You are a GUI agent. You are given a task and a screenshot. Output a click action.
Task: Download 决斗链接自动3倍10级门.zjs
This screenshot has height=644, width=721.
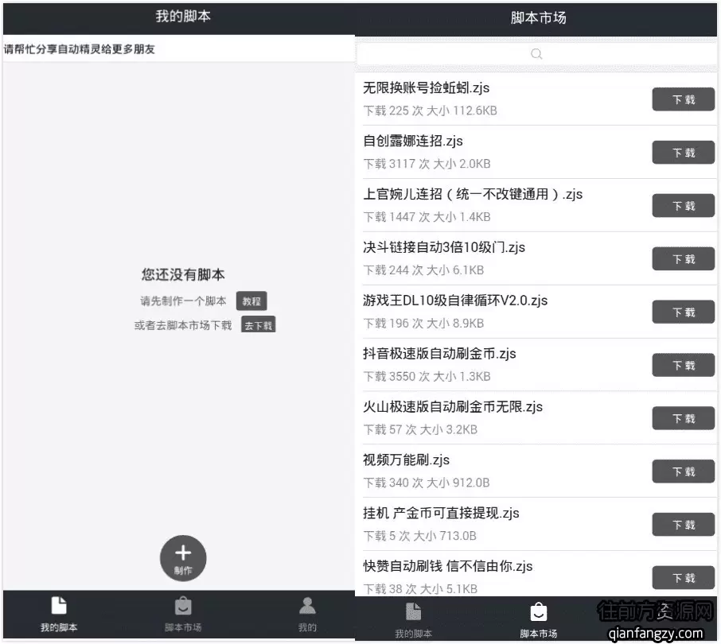click(684, 259)
